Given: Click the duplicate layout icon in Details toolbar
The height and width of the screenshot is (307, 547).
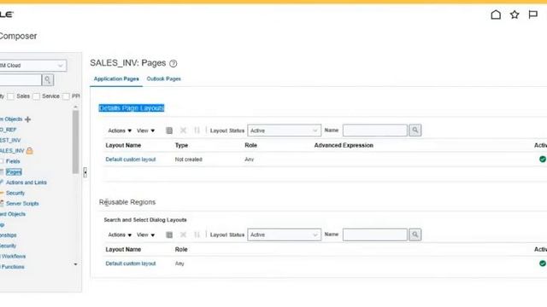Looking at the screenshot, I should [169, 130].
